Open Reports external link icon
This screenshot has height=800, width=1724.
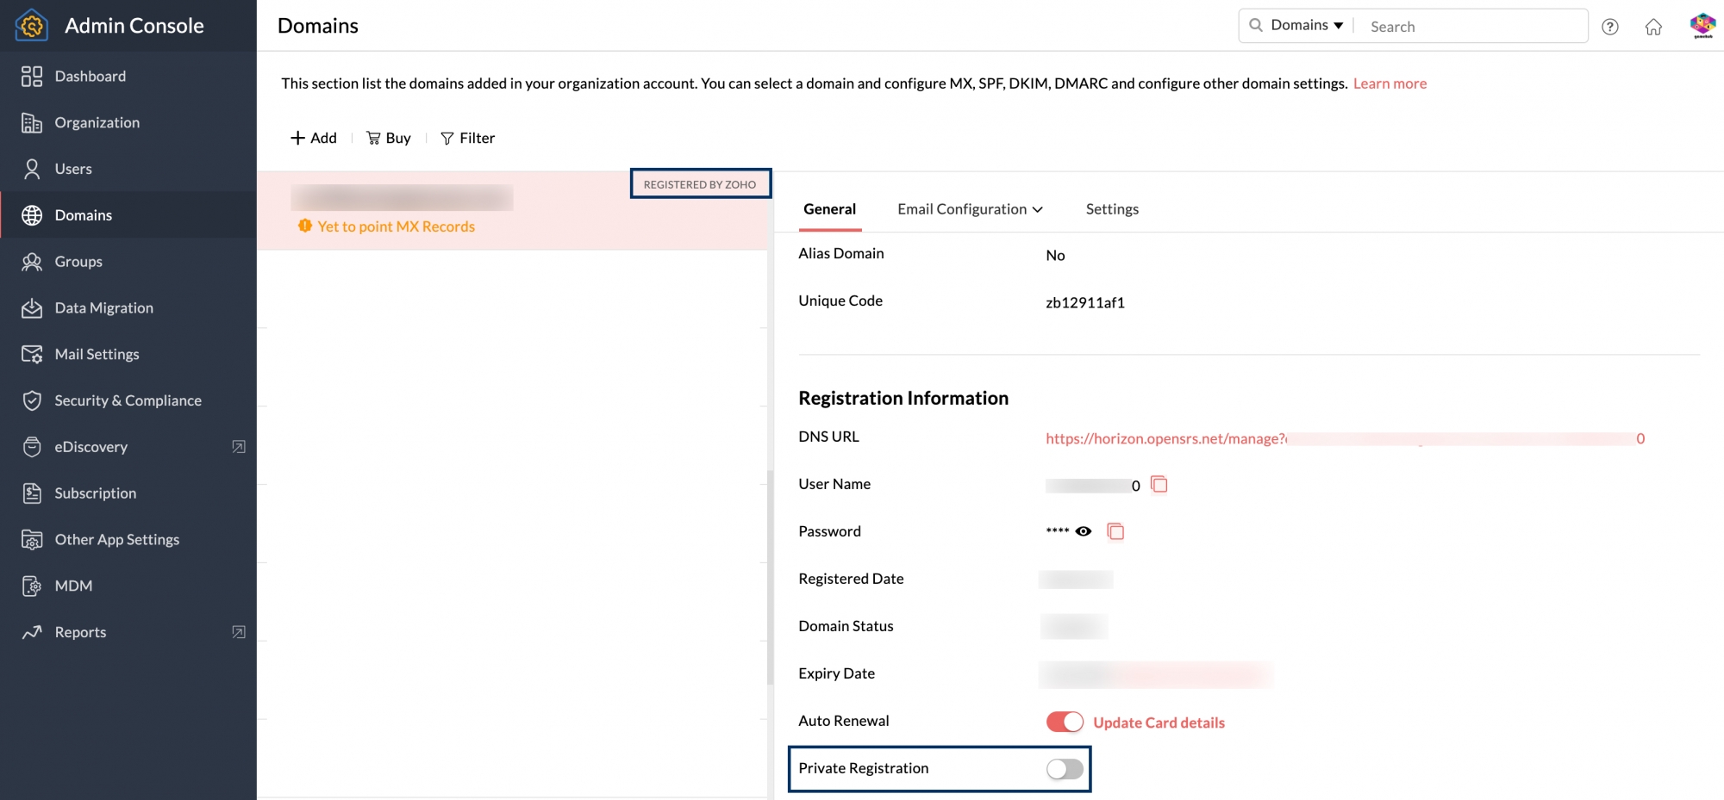click(x=239, y=632)
